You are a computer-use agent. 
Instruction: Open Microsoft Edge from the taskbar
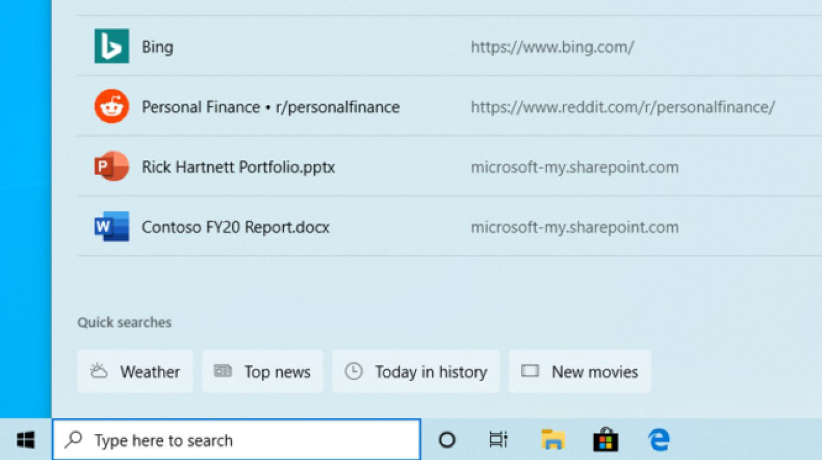pyautogui.click(x=658, y=440)
